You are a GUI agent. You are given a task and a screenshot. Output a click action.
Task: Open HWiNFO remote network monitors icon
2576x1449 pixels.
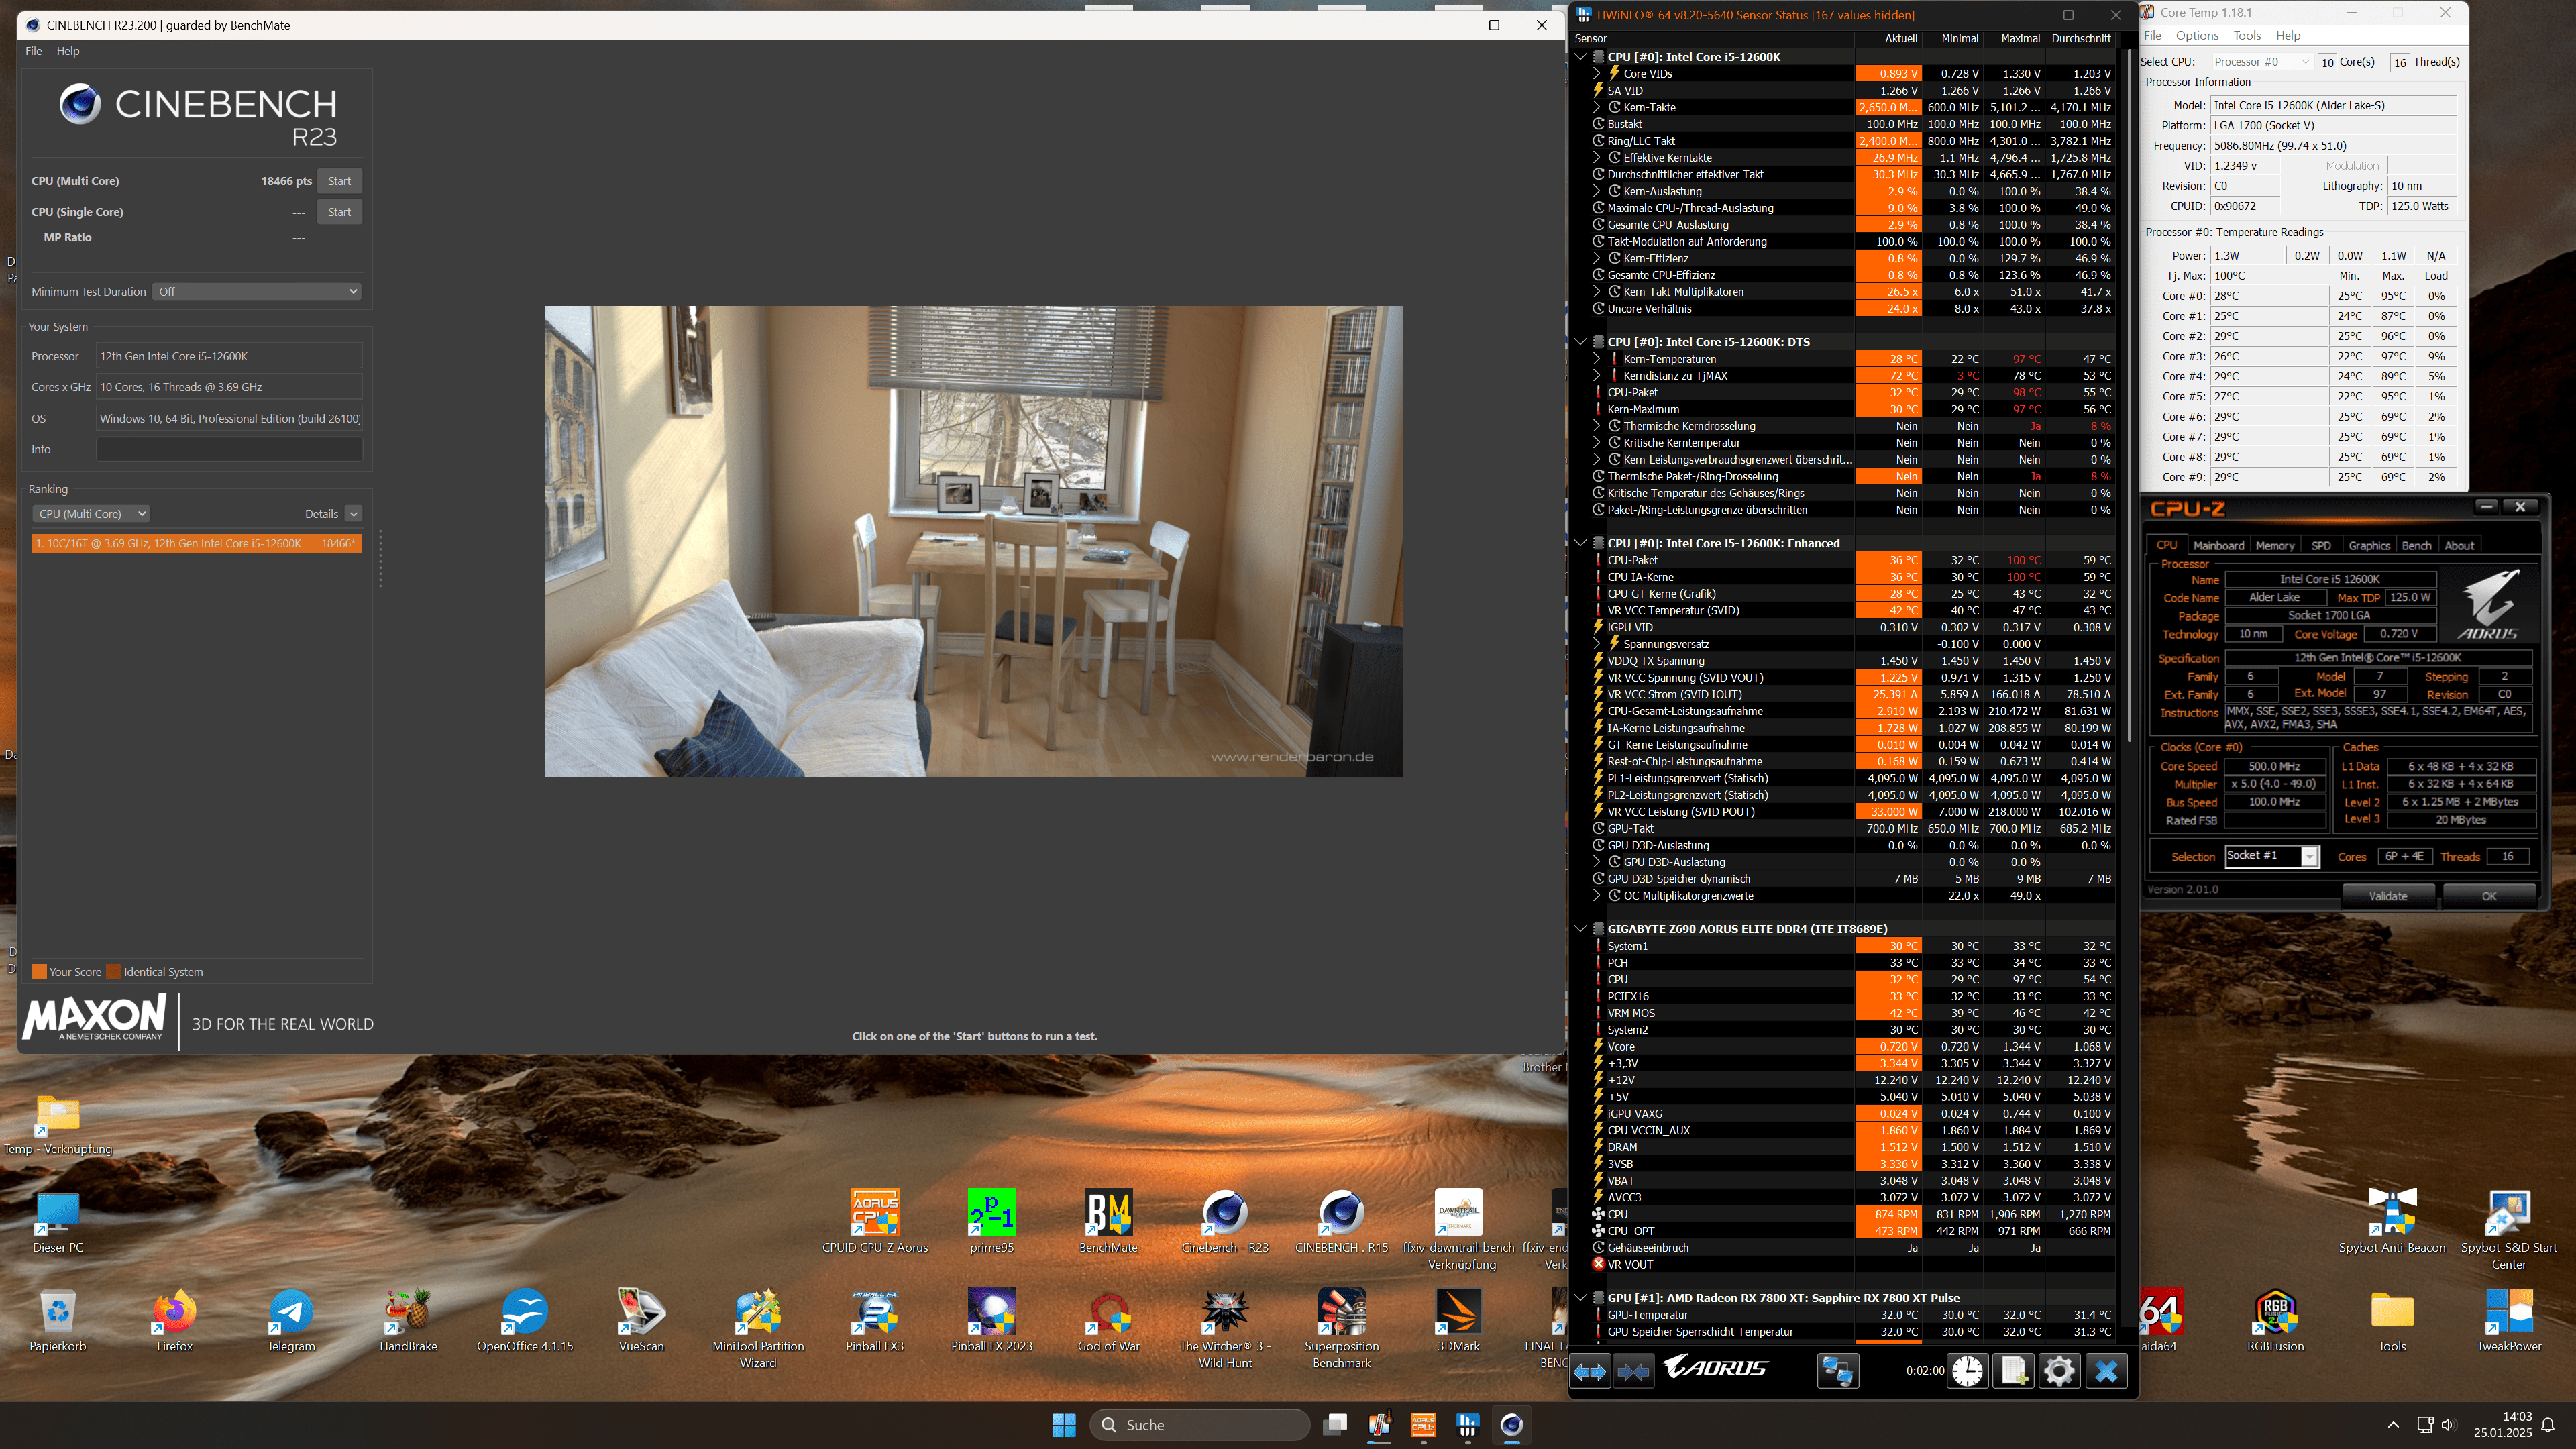[x=1837, y=1371]
